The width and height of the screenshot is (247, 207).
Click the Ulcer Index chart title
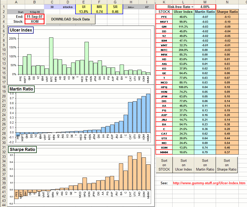21,30
